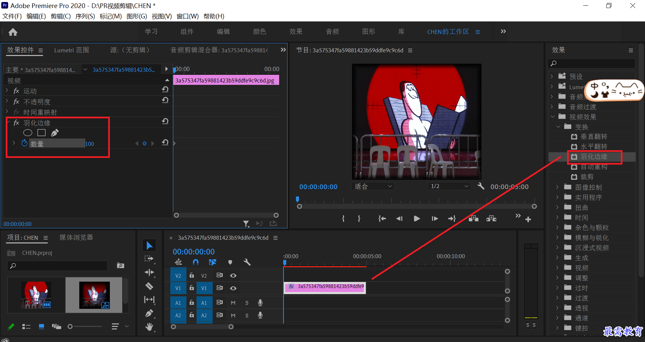Switch to the Lumetri 范围 tab
Image resolution: width=645 pixels, height=342 pixels.
(x=72, y=50)
